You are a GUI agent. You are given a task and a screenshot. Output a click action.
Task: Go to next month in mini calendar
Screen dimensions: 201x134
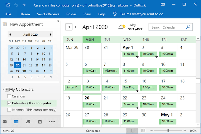[51, 34]
